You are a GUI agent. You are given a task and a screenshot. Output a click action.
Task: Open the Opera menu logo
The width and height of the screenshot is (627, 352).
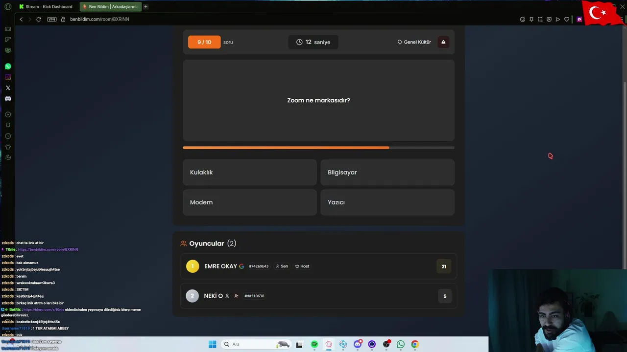8,6
